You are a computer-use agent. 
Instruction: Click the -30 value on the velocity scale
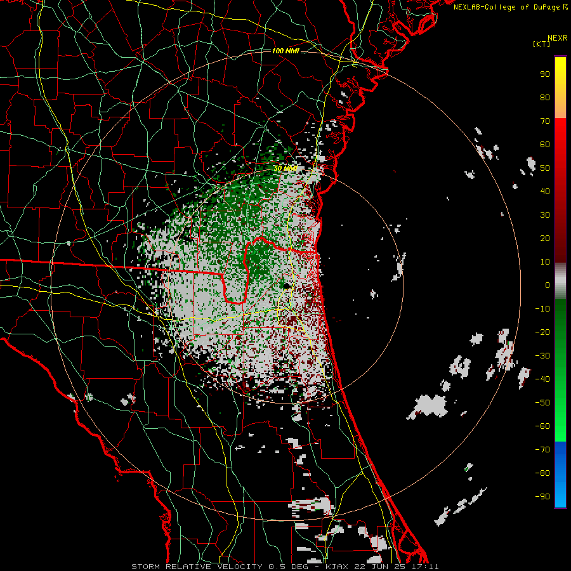coord(542,356)
